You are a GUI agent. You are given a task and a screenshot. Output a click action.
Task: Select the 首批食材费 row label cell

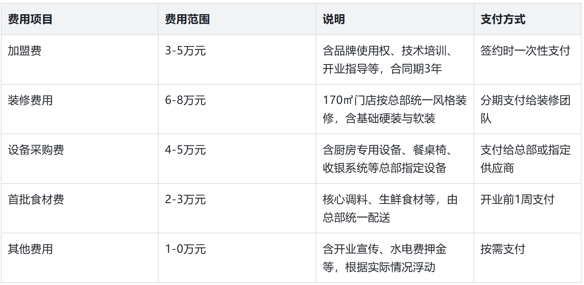pos(36,200)
